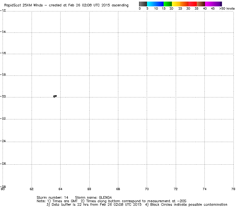Click the 'Black Circles indicate possible contamination' note

[189, 204]
